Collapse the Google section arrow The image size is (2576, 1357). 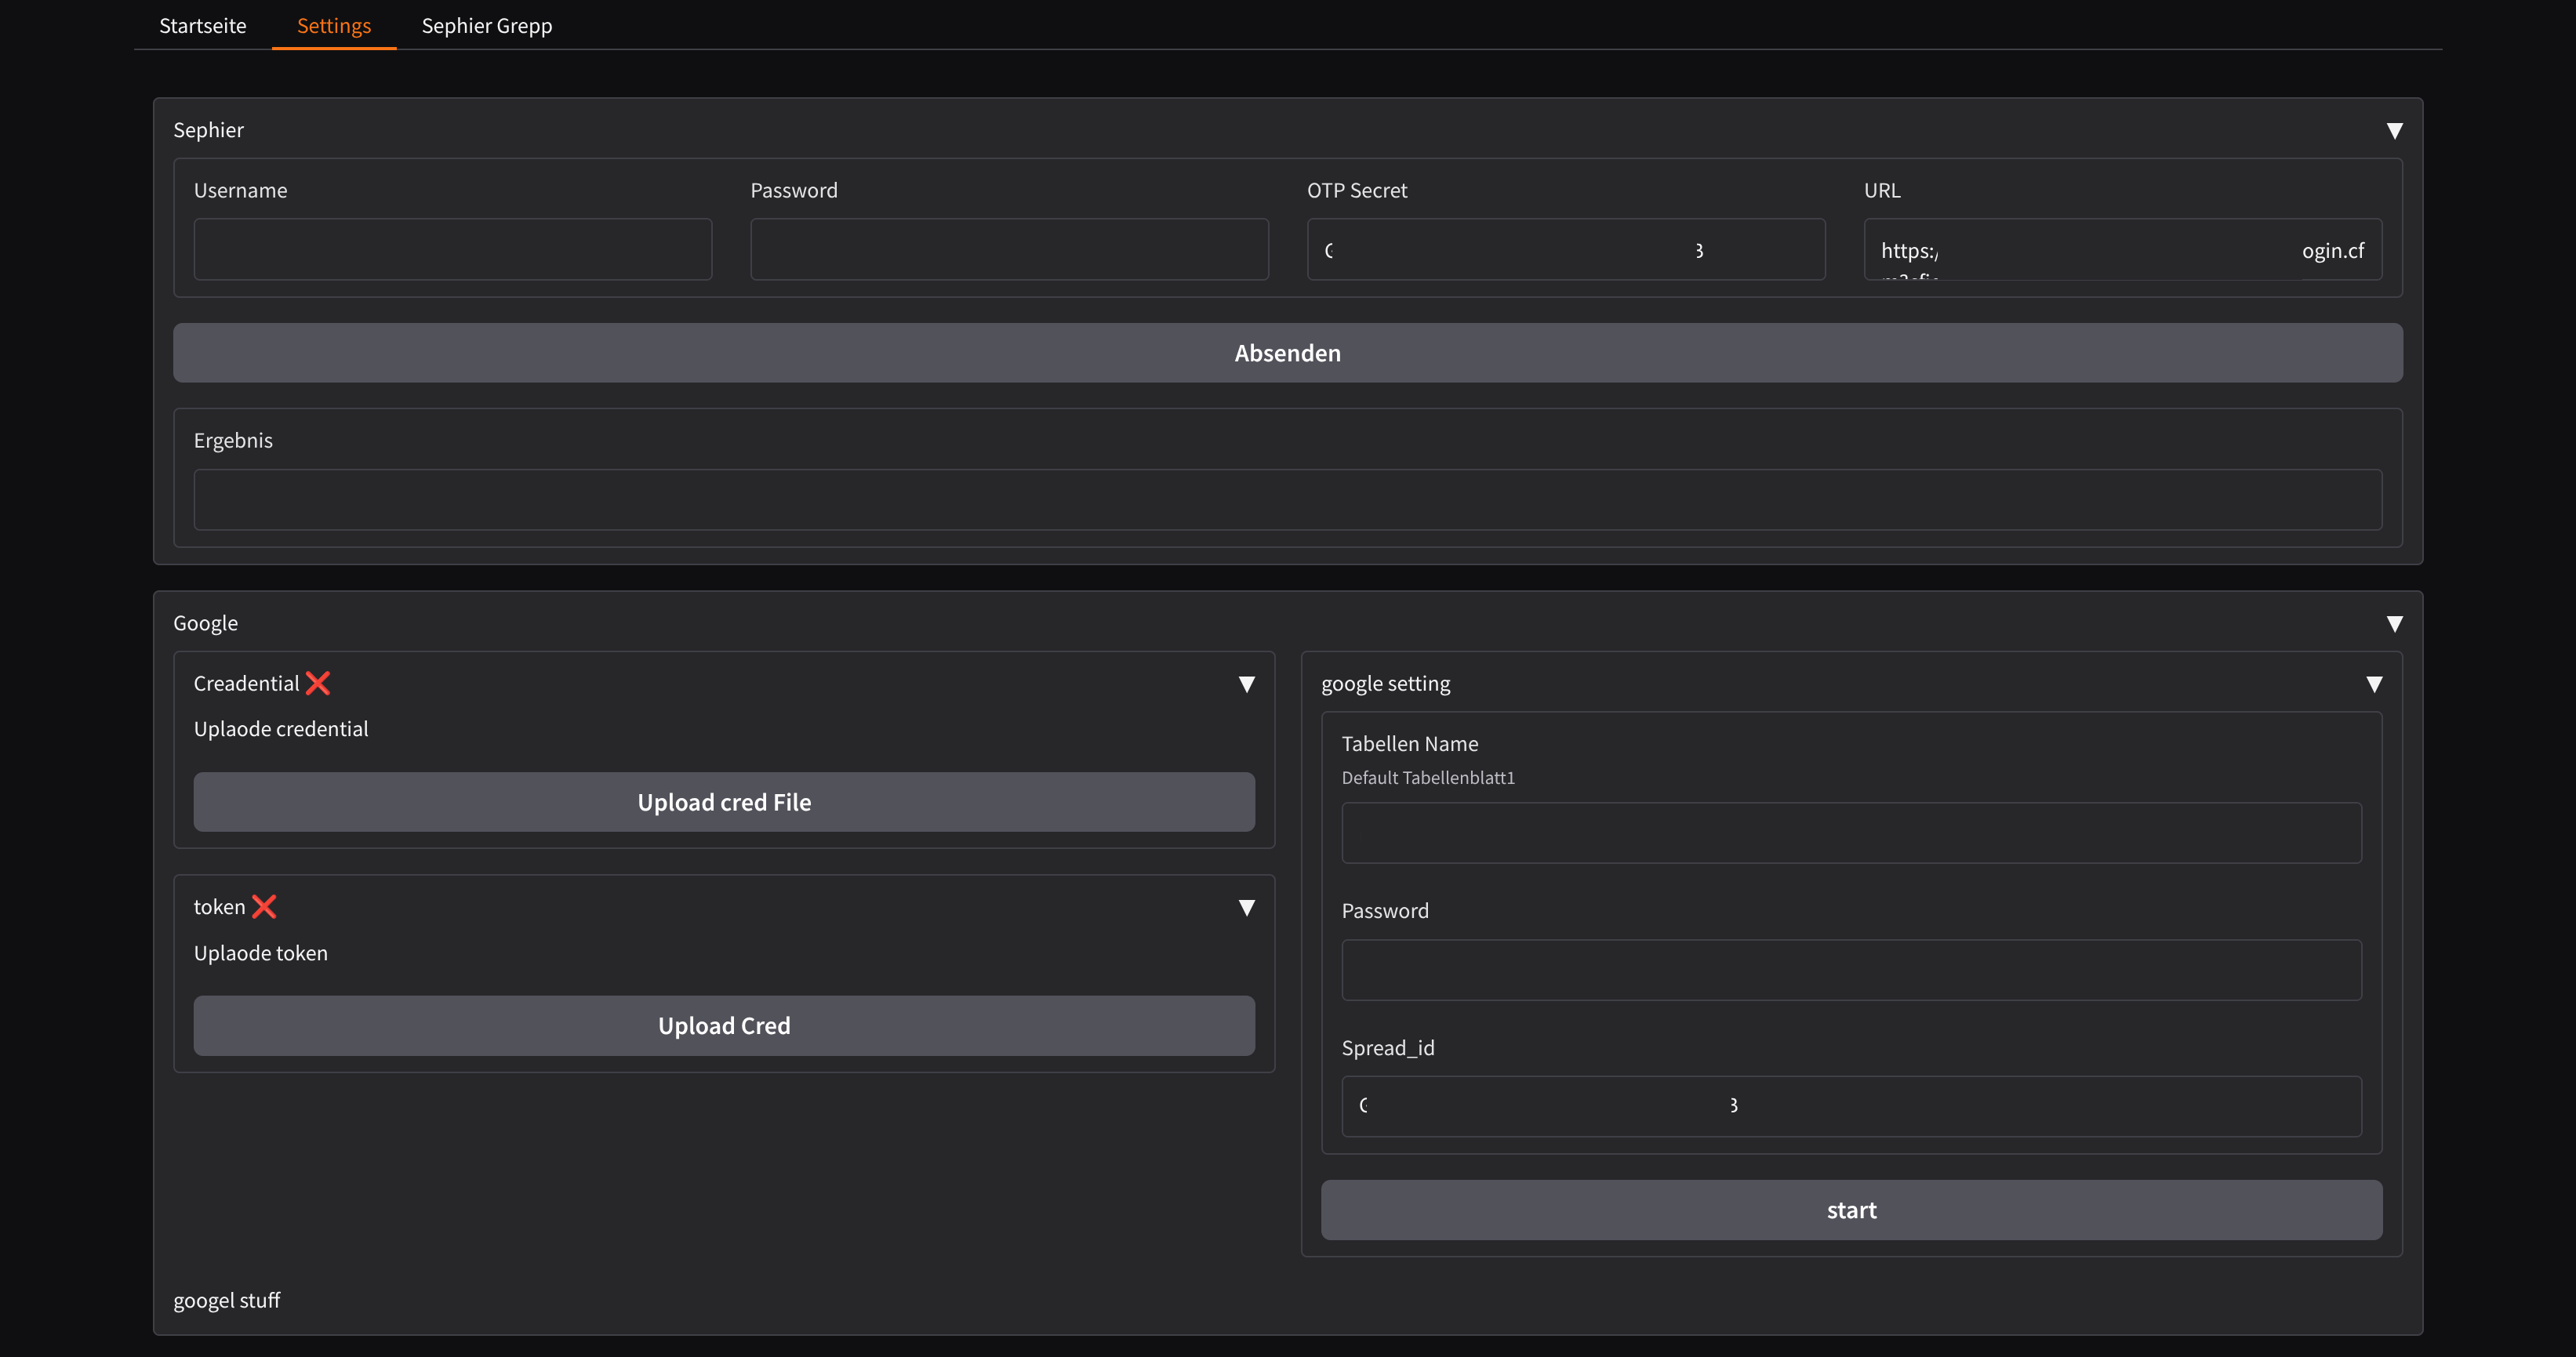(x=2394, y=624)
